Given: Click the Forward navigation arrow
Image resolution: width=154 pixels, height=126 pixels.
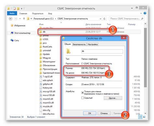Looking at the screenshot, I should (16, 19).
